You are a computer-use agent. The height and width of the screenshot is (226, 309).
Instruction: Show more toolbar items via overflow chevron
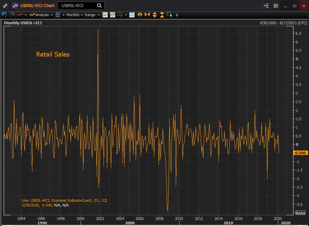[177, 15]
